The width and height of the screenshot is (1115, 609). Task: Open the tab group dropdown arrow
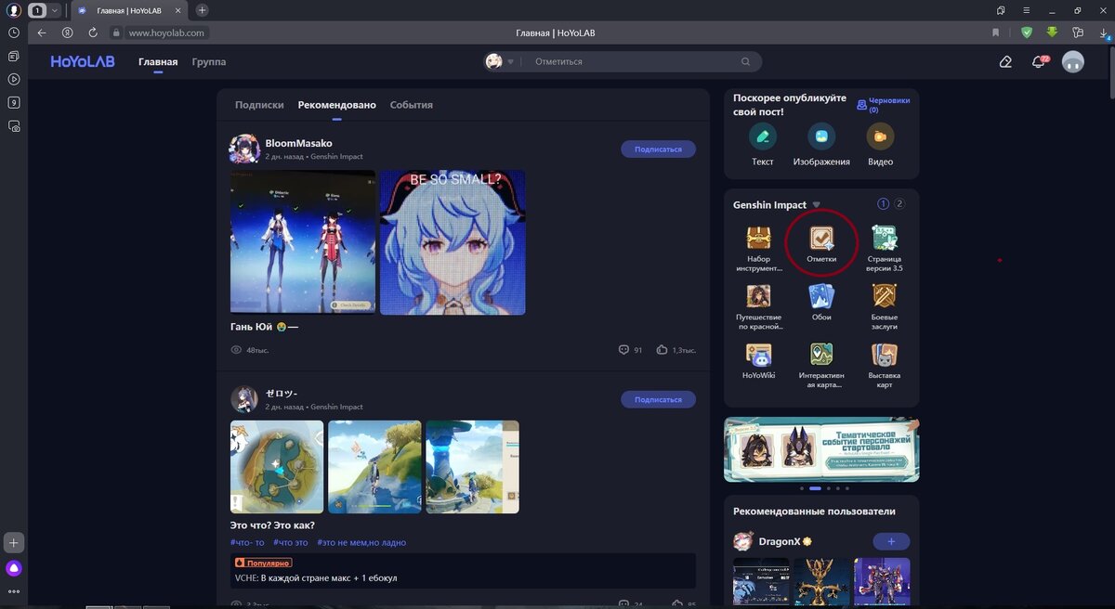click(55, 10)
